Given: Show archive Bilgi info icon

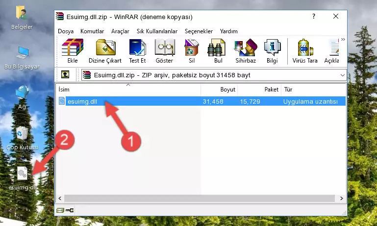Looking at the screenshot, I should coord(272,51).
